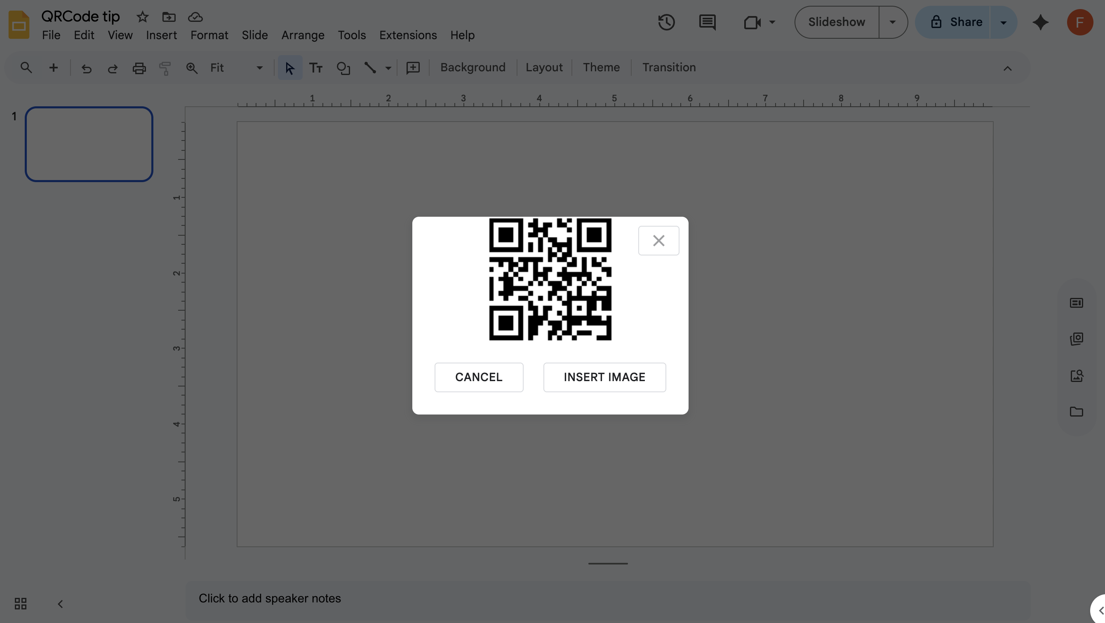Screen dimensions: 1105x623
Task: Expand the line tool dropdown arrow
Action: pos(388,68)
